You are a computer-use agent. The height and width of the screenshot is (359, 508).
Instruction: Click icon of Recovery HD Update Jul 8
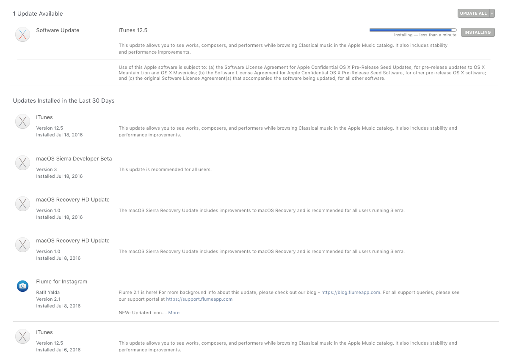pyautogui.click(x=22, y=245)
